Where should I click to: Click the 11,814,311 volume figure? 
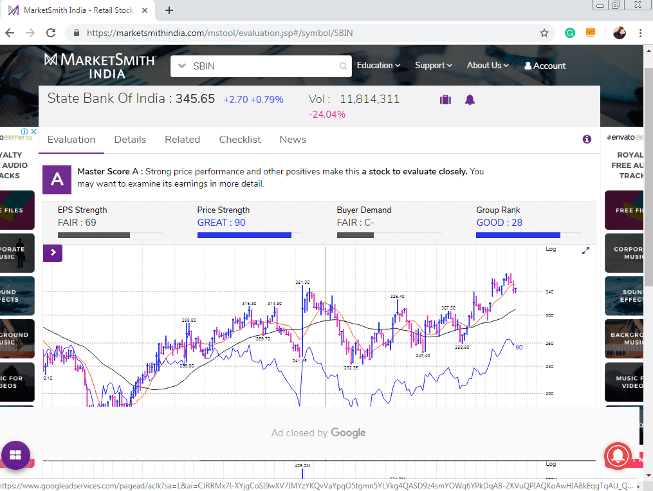pyautogui.click(x=369, y=99)
